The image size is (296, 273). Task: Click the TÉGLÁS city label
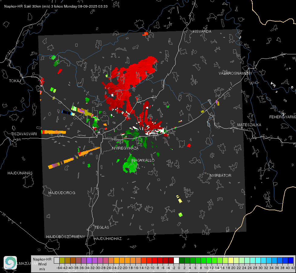click(102, 227)
